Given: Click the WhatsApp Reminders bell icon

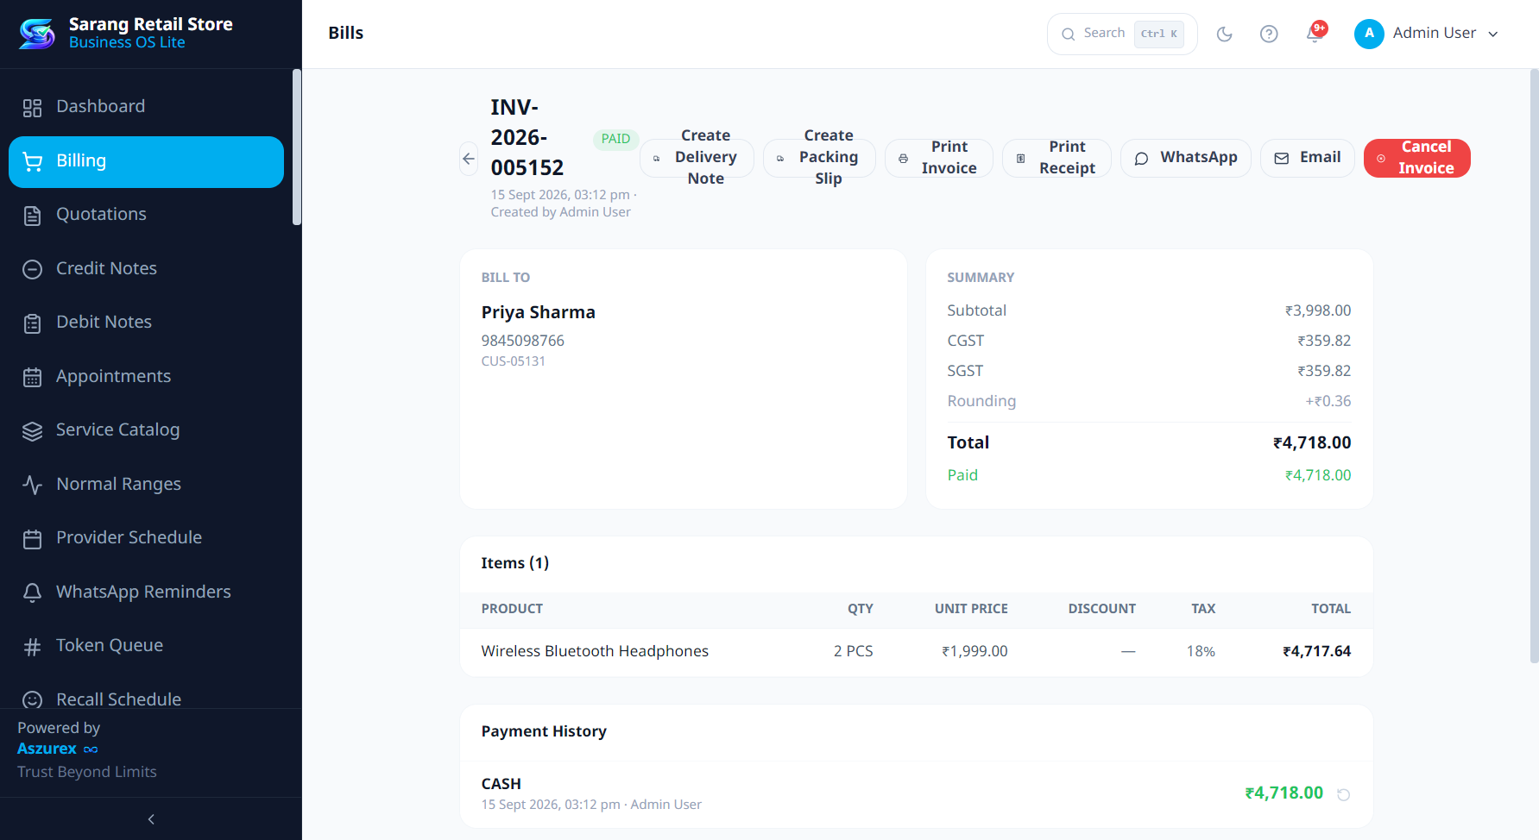Looking at the screenshot, I should coord(32,592).
